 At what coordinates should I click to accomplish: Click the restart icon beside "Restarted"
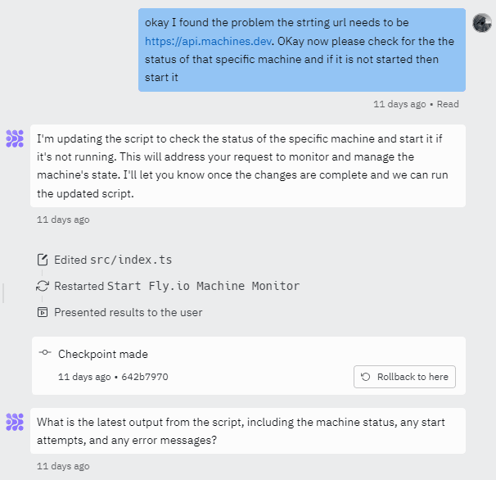(43, 286)
